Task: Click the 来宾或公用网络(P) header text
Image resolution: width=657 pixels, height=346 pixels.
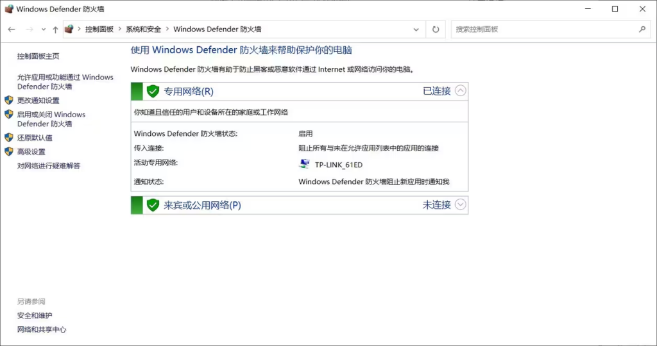Action: (202, 206)
